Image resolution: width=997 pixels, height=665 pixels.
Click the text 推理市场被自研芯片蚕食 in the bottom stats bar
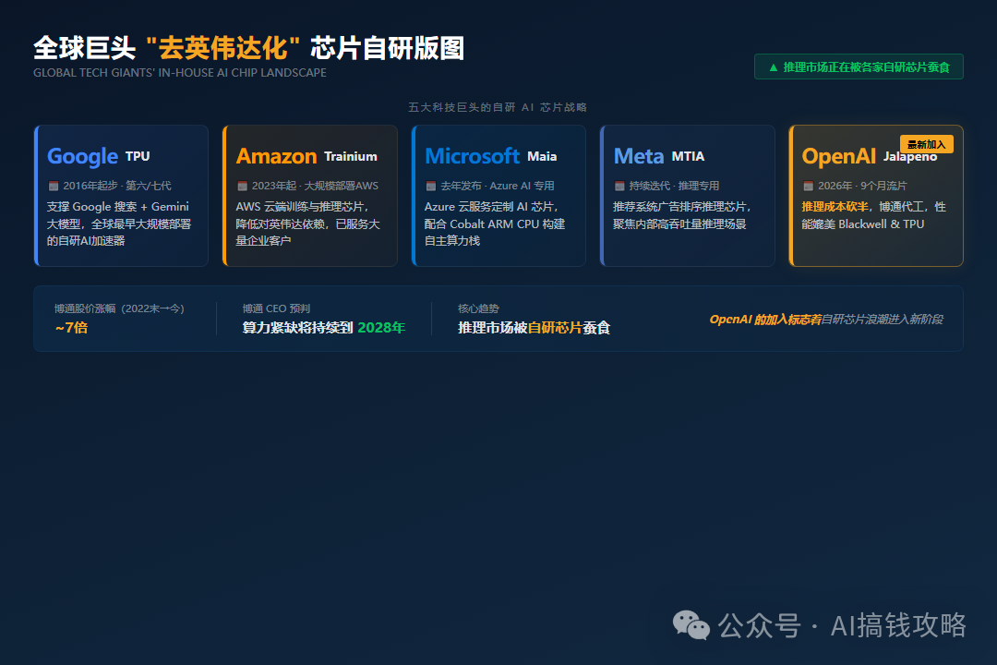(535, 328)
